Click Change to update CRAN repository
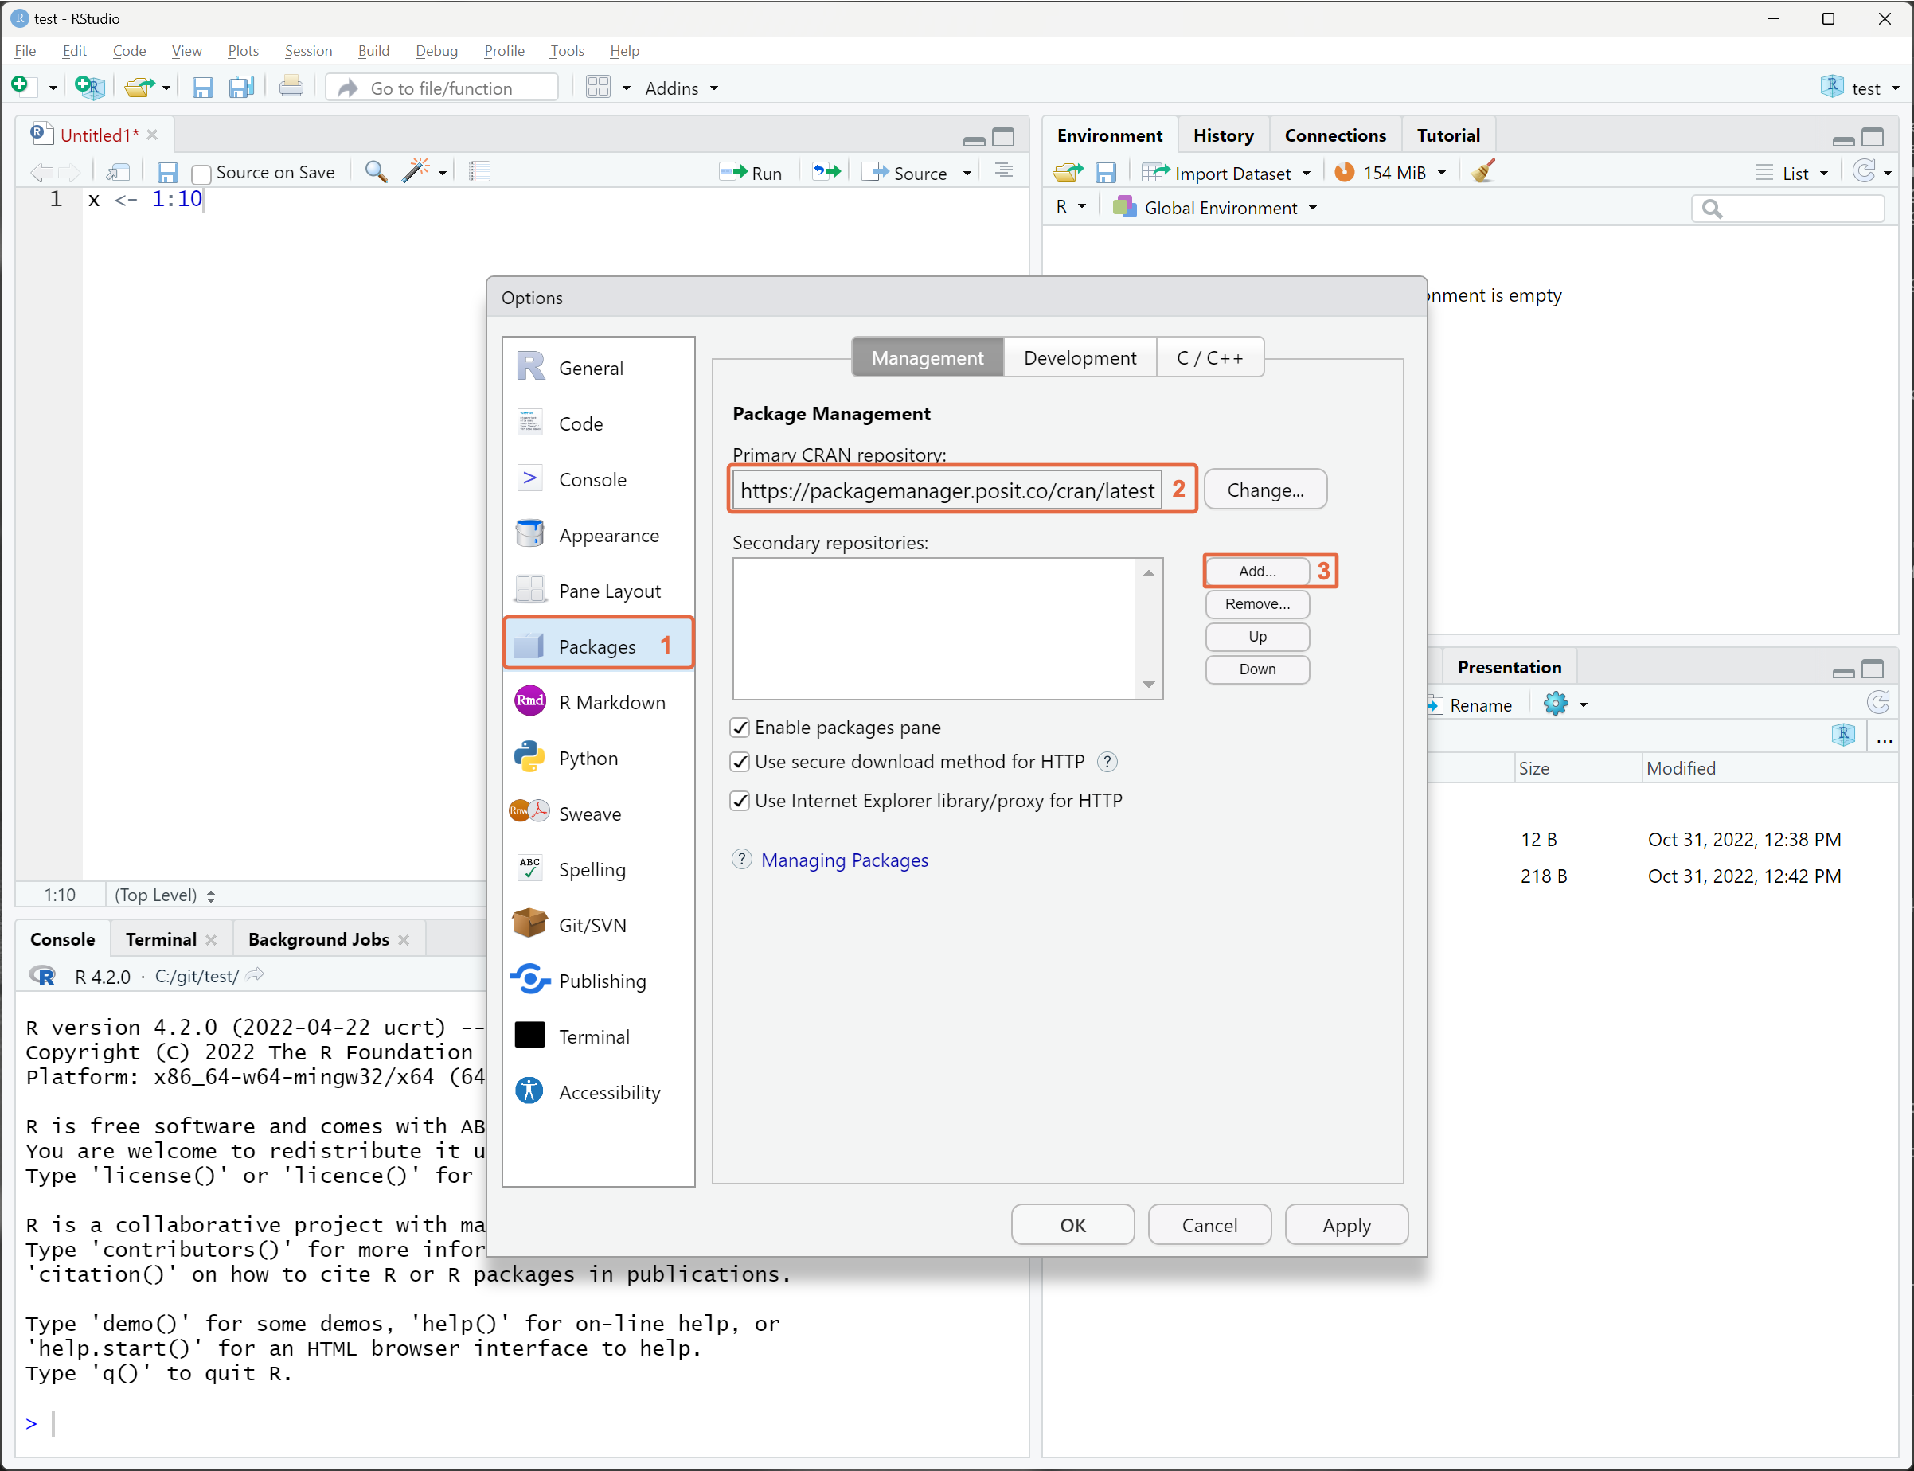Viewport: 1914px width, 1471px height. (x=1265, y=488)
